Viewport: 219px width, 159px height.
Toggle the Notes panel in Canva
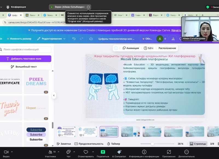tap(64, 144)
